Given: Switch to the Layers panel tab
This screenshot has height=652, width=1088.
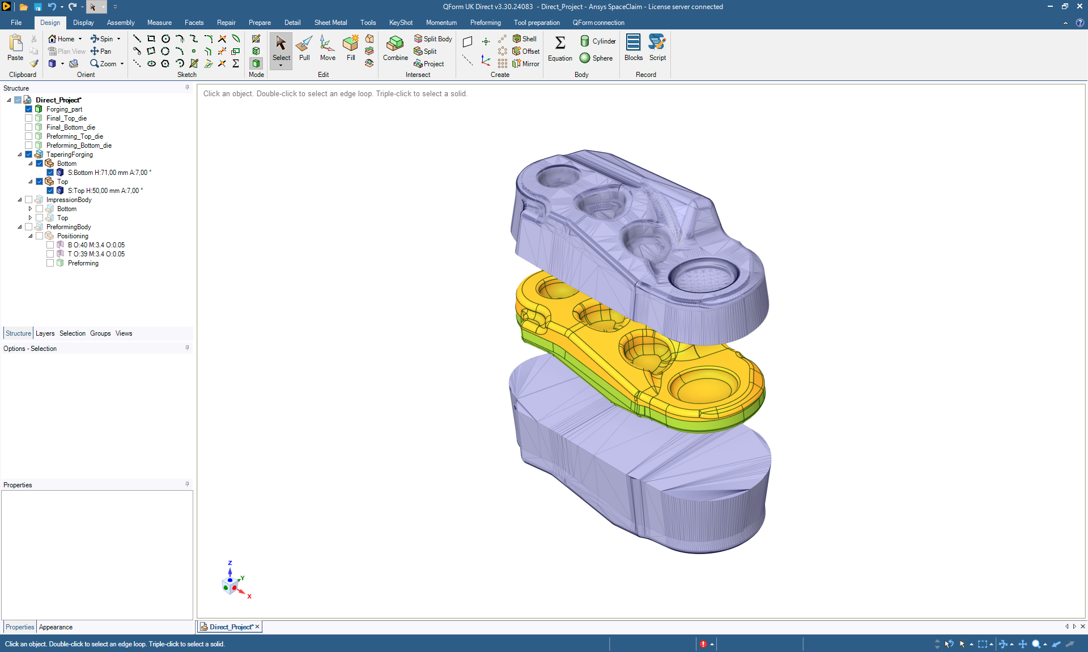Looking at the screenshot, I should click(x=45, y=333).
